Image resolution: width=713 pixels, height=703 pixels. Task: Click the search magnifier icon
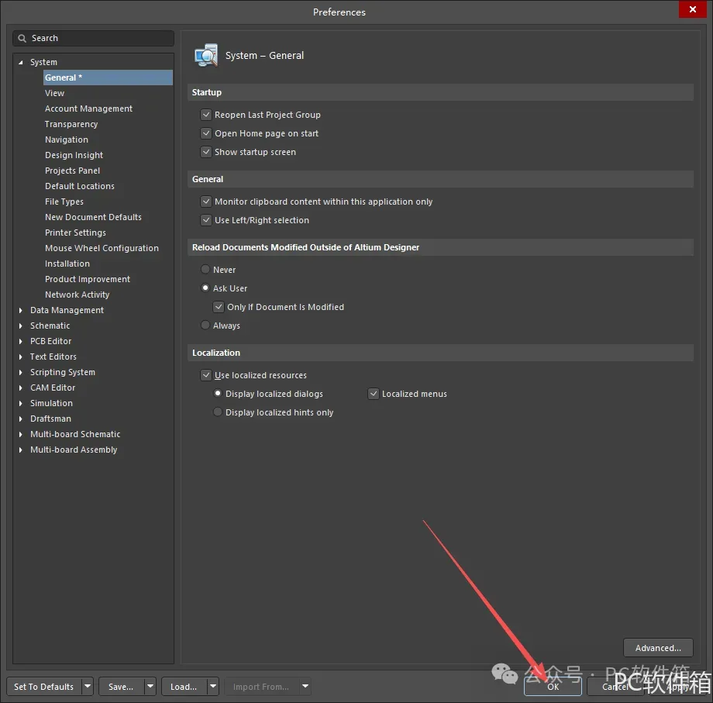(22, 38)
